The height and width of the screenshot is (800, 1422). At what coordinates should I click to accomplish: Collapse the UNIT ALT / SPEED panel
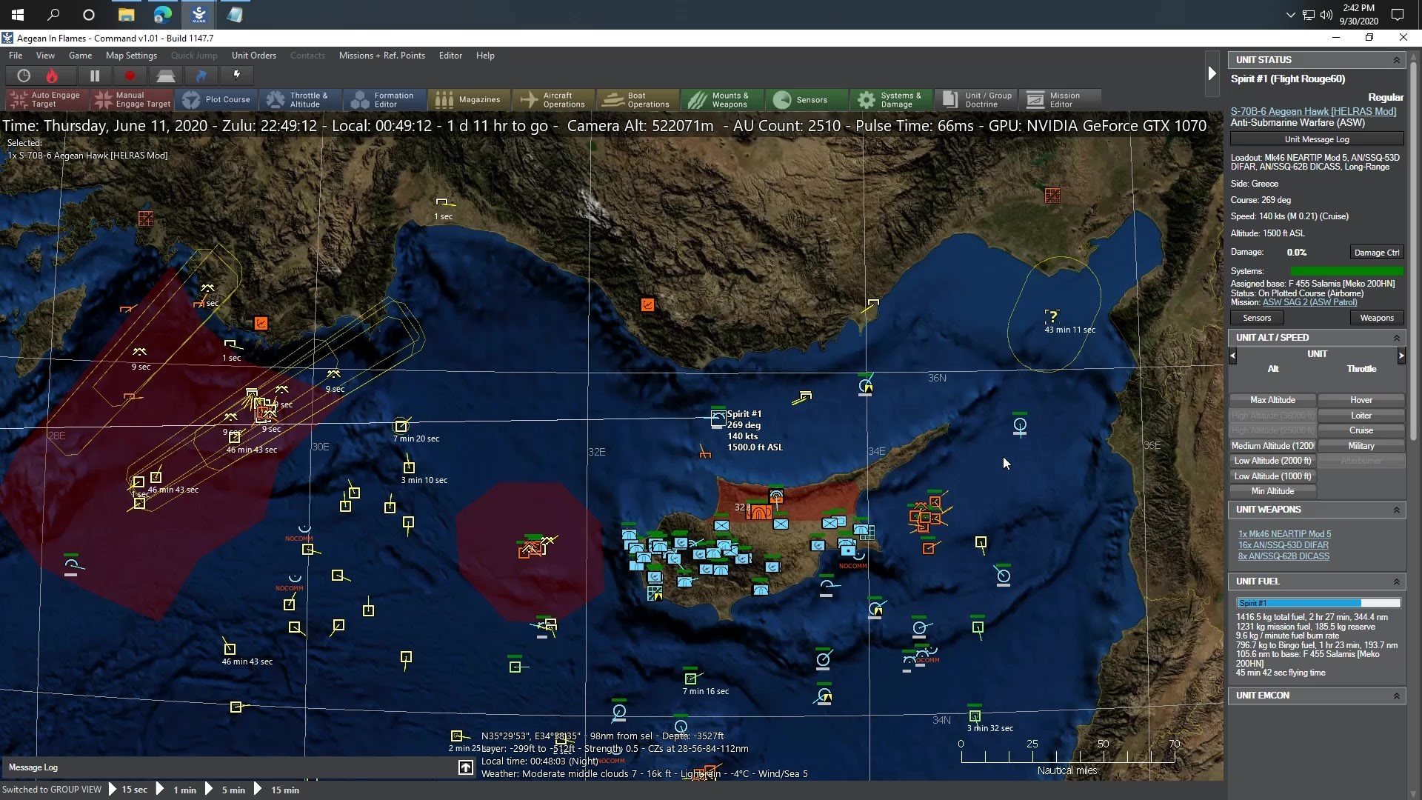click(x=1397, y=338)
